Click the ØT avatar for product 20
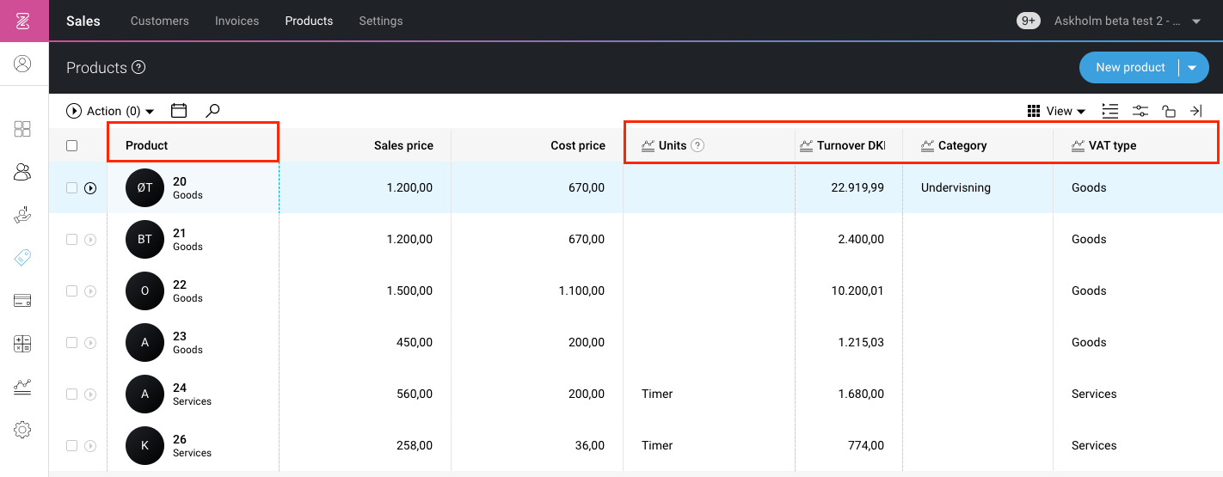1223x477 pixels. click(144, 187)
